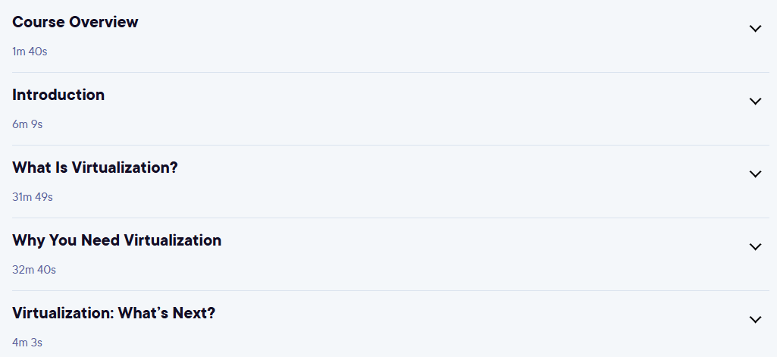777x357 pixels.
Task: Expand the Introduction section chevron
Action: click(755, 102)
